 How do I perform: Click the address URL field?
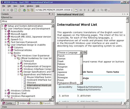(x=53, y=10)
